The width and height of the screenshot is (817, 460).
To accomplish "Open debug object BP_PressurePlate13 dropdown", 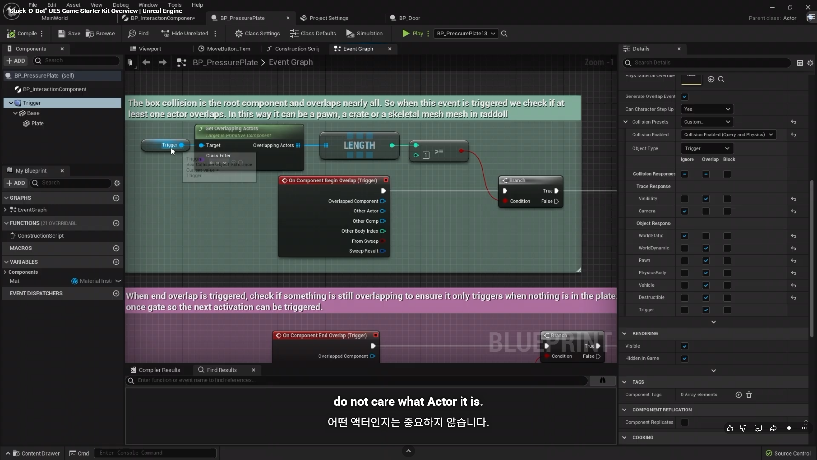I will (466, 34).
